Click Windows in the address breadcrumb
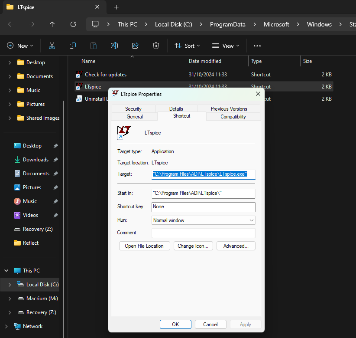This screenshot has height=338, width=356. pyautogui.click(x=319, y=24)
